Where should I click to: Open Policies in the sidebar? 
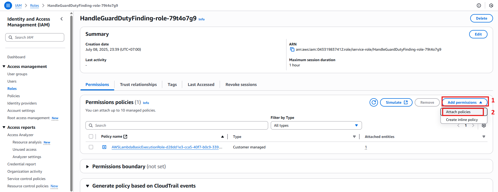point(14,96)
